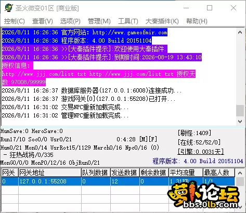Click the jjj.com/list.txt authorization line
The width and height of the screenshot is (246, 213).
click(99, 74)
